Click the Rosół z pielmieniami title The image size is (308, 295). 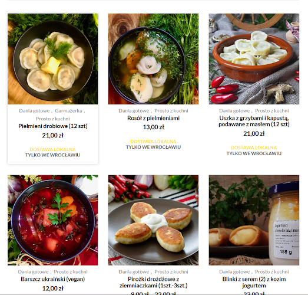tap(153, 118)
